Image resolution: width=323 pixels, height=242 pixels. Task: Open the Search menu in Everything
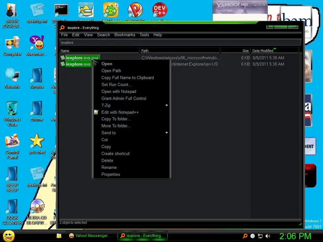[103, 35]
